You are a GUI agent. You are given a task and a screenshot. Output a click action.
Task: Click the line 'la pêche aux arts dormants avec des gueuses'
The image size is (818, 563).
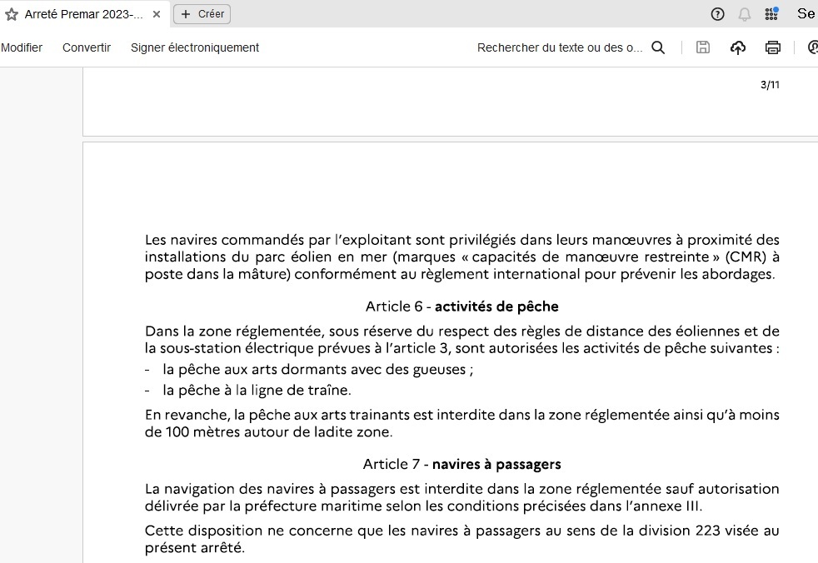coord(314,370)
